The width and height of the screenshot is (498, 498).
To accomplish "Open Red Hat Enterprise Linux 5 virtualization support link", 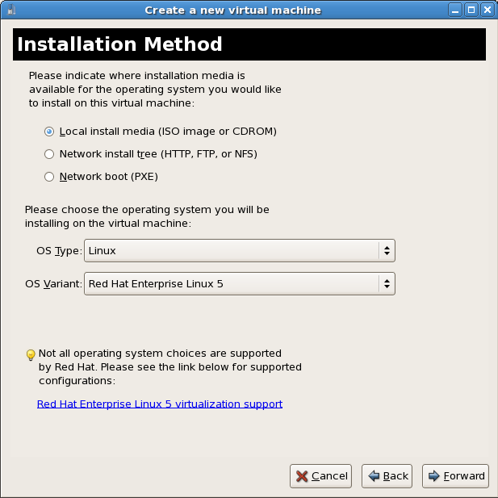I will pos(160,404).
